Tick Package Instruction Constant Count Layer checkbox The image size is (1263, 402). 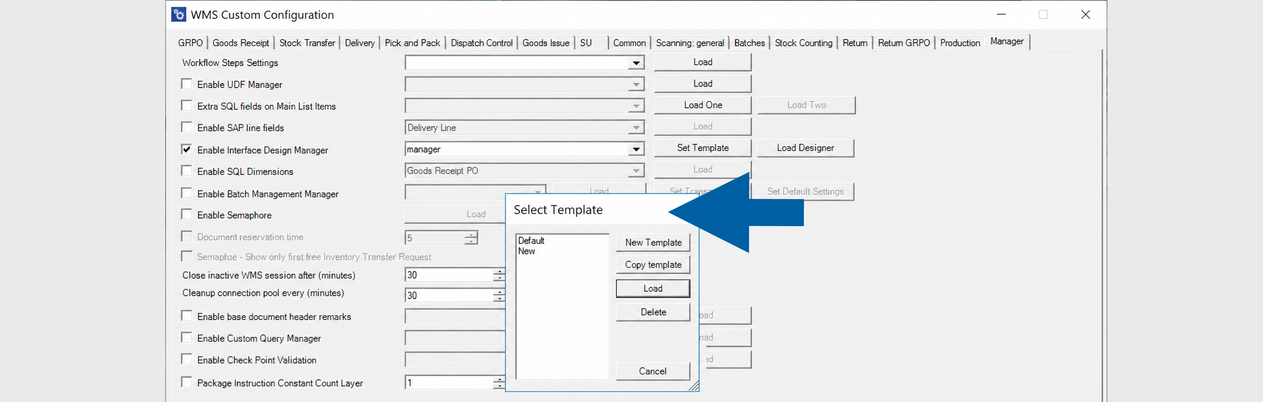(x=186, y=383)
